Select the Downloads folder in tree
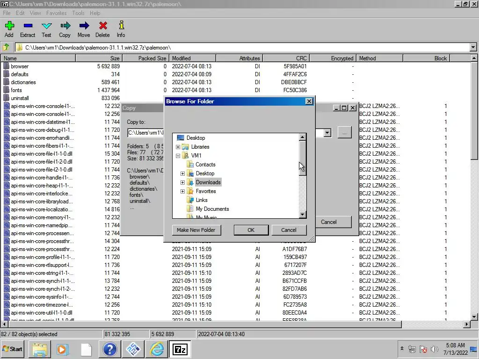The height and width of the screenshot is (359, 479). coord(208,182)
